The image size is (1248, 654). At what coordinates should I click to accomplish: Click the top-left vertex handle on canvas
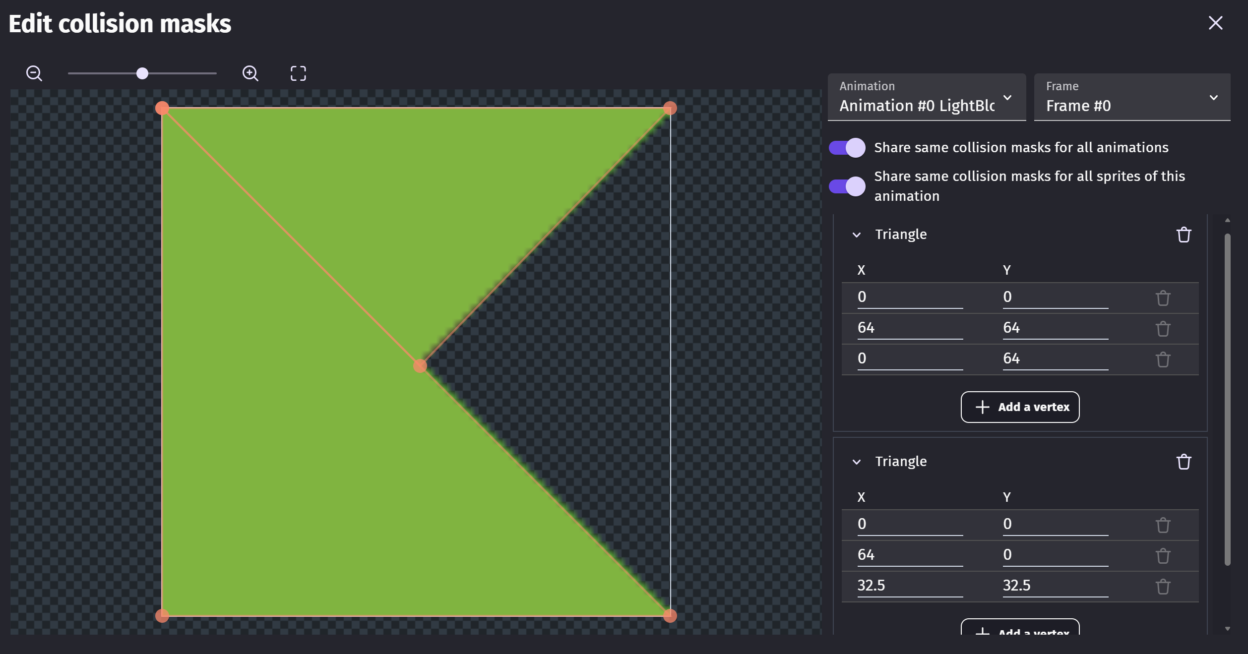tap(162, 108)
